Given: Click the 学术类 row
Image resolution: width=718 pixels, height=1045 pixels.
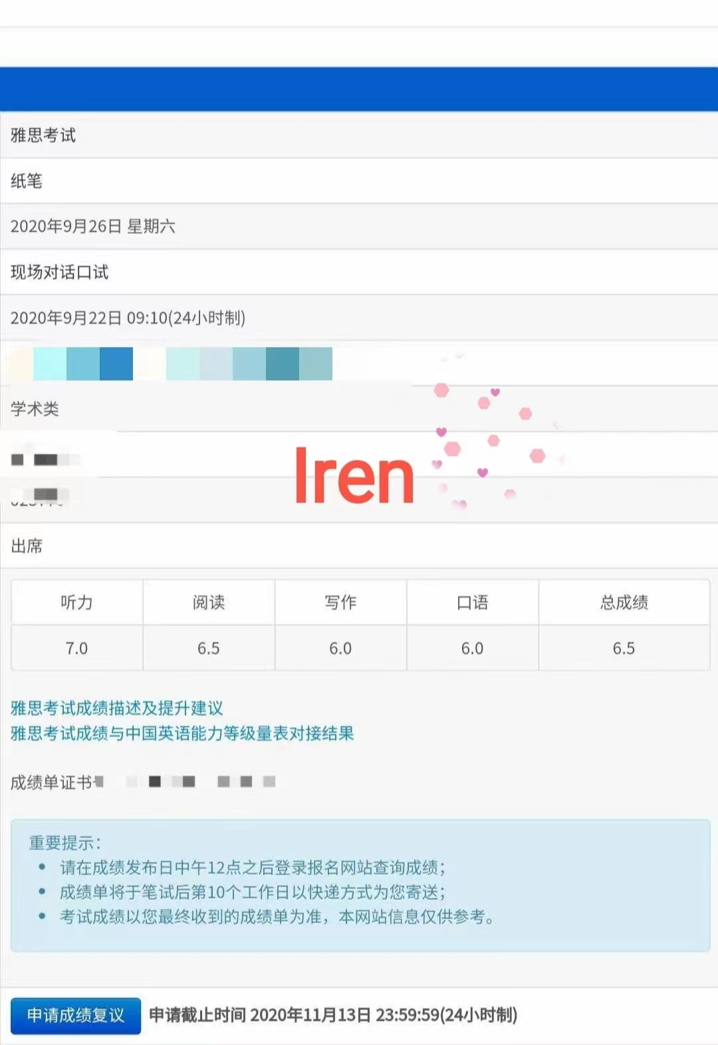Looking at the screenshot, I should [359, 409].
